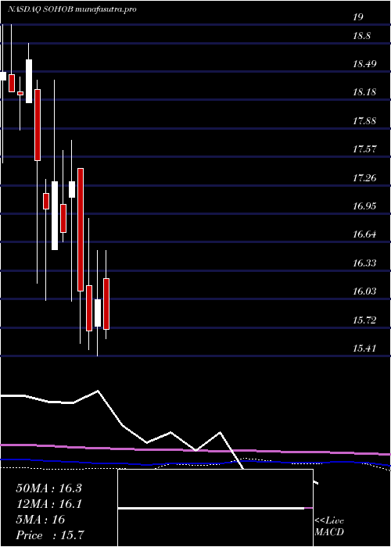Click the 12MA : 16.1 reading
This screenshot has width=391, height=547.
click(48, 504)
